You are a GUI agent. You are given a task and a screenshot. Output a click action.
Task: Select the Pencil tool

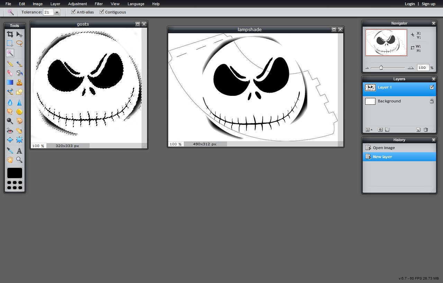click(x=10, y=64)
